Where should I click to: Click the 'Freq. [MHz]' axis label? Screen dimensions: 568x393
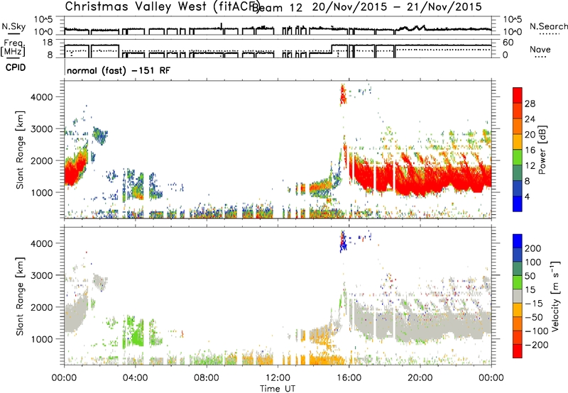point(13,48)
